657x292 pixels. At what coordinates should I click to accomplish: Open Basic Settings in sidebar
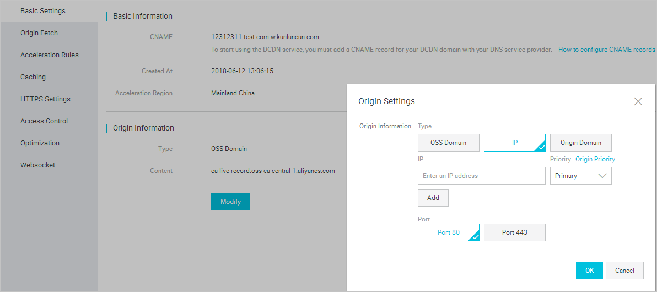pos(43,11)
